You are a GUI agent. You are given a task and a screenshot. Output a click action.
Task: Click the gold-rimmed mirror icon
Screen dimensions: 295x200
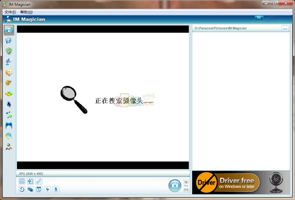click(x=9, y=136)
